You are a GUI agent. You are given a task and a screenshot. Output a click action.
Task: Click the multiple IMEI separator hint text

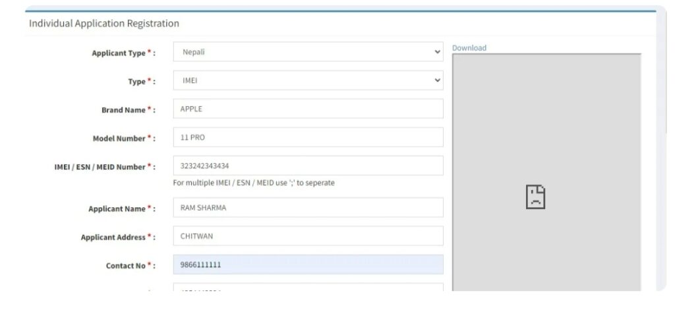click(253, 183)
